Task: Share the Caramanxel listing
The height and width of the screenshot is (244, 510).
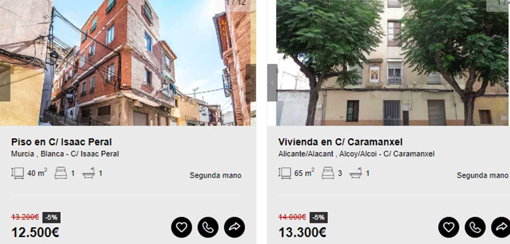Action: (501, 227)
